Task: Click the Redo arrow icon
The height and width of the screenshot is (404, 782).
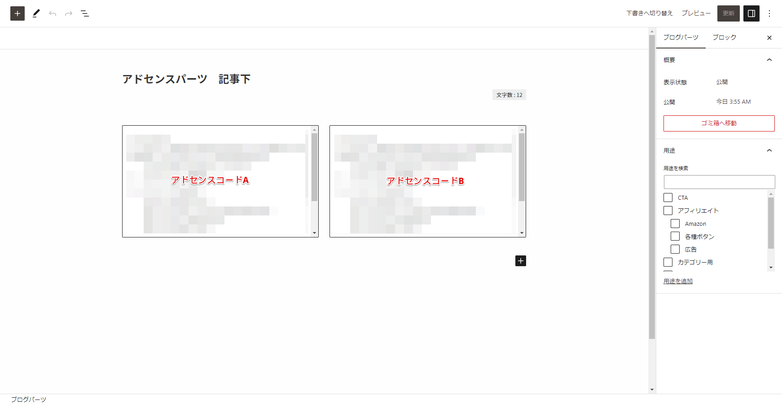Action: (69, 13)
